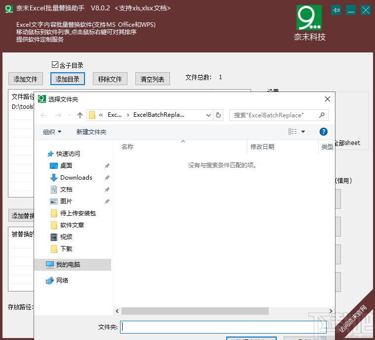Go back in the folder dialog
Screen dimensions: 375x340
(43, 115)
